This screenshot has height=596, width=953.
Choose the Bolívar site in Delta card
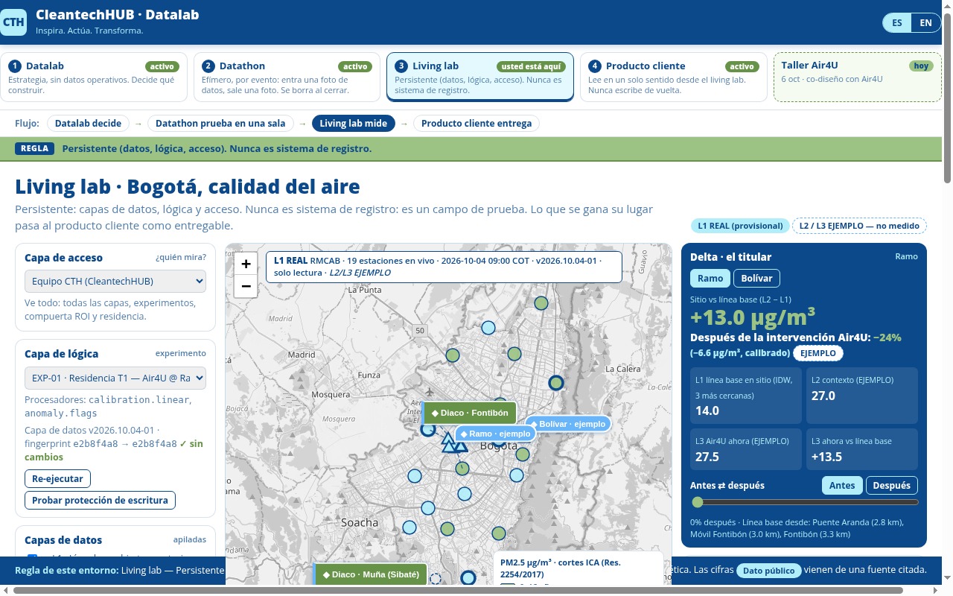[x=756, y=279]
